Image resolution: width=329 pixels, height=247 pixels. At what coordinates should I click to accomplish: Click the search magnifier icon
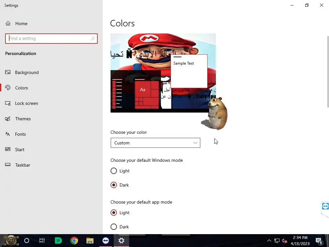93,39
